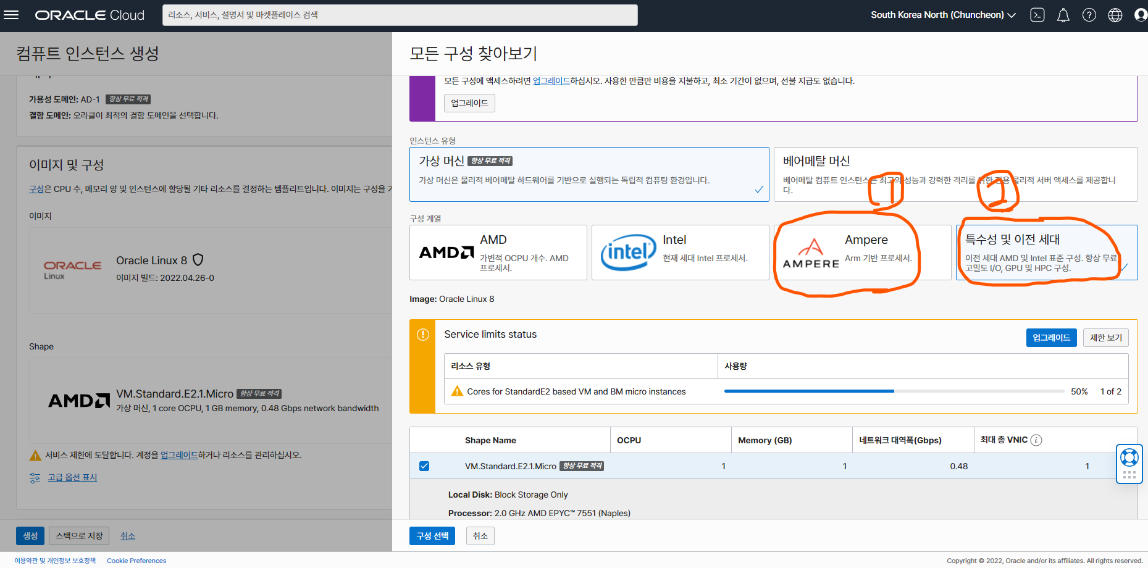The image size is (1148, 568).
Task: Select the 특수성 및 이전 세대 series card
Action: [1047, 253]
